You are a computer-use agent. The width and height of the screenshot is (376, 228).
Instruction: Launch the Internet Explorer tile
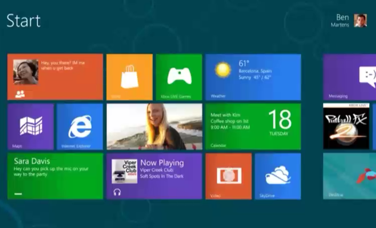pyautogui.click(x=80, y=127)
